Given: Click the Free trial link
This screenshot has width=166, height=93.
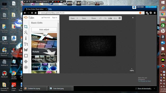Looking at the screenshot, I should click(x=46, y=18).
